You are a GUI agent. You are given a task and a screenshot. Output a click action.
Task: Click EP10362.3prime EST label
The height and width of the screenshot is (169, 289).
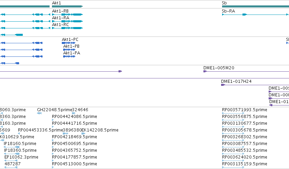[x=21, y=157]
